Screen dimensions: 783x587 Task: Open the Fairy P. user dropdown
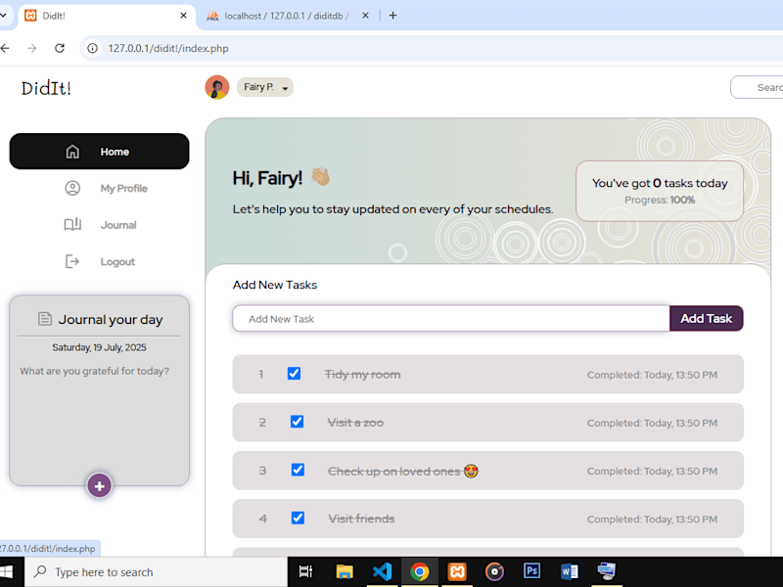265,87
